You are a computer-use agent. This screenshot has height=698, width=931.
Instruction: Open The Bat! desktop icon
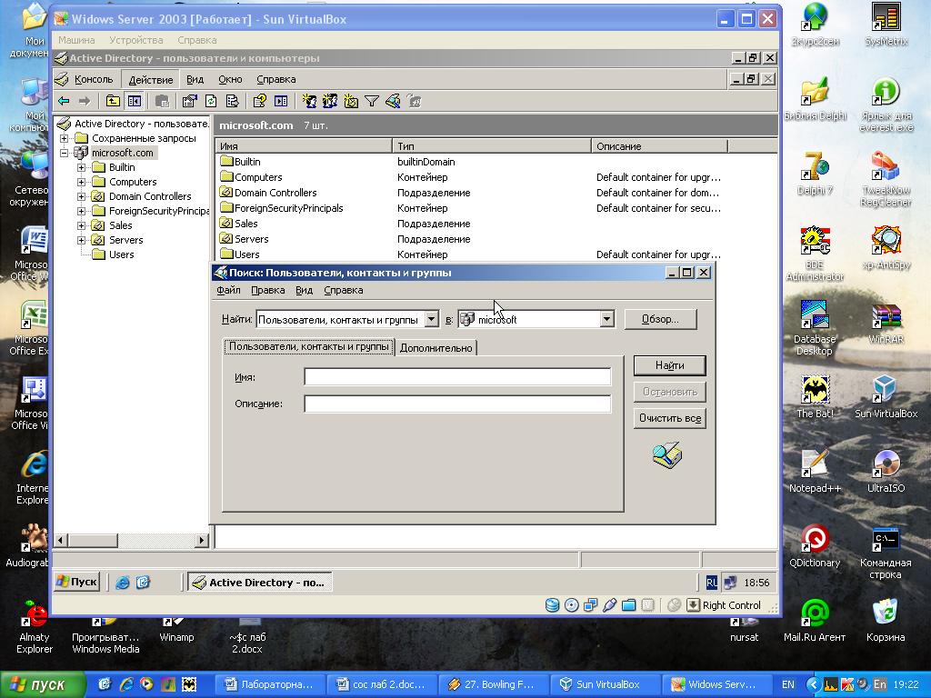click(815, 397)
